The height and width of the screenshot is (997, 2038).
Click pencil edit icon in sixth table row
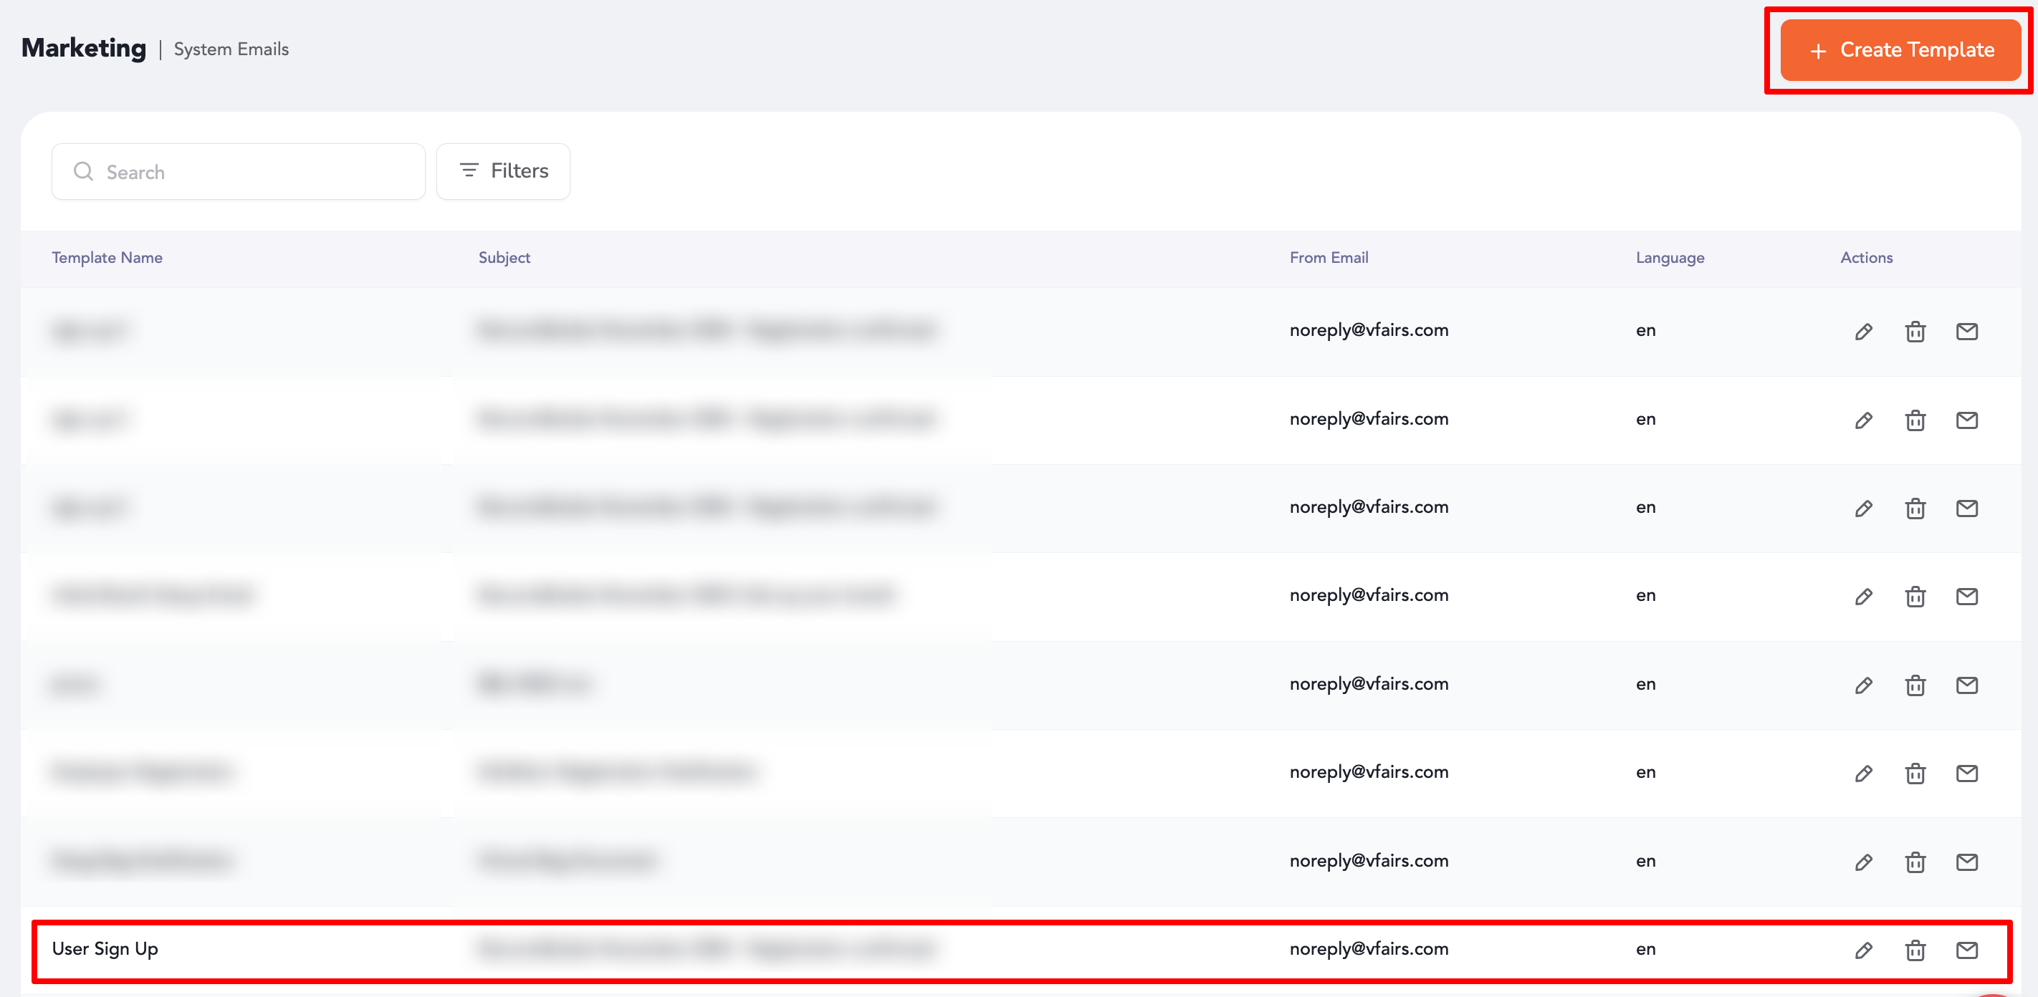point(1863,774)
